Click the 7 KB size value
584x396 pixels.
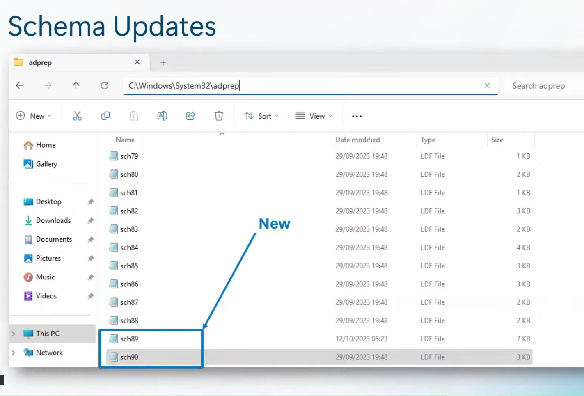click(523, 339)
